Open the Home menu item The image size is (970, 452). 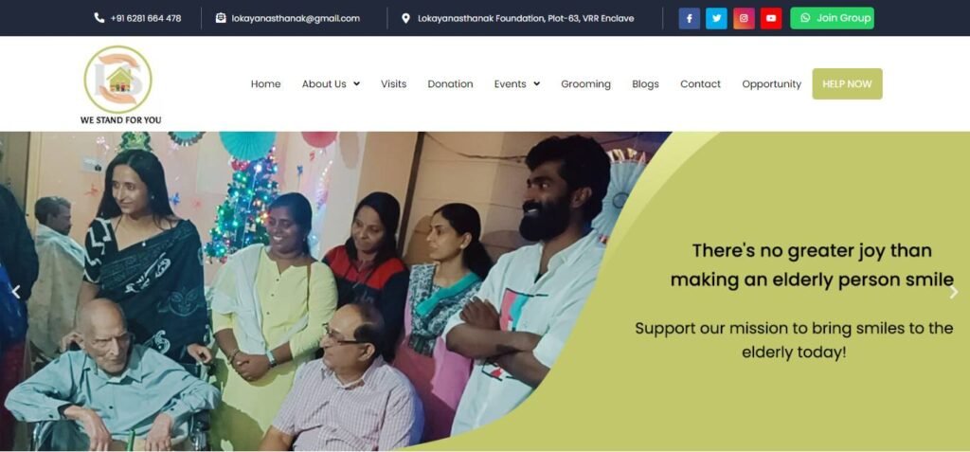[x=265, y=83]
